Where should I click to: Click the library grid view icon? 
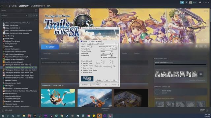36,10
